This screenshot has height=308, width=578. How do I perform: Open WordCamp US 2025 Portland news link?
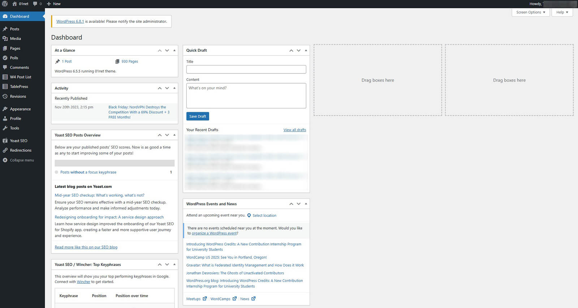227,257
